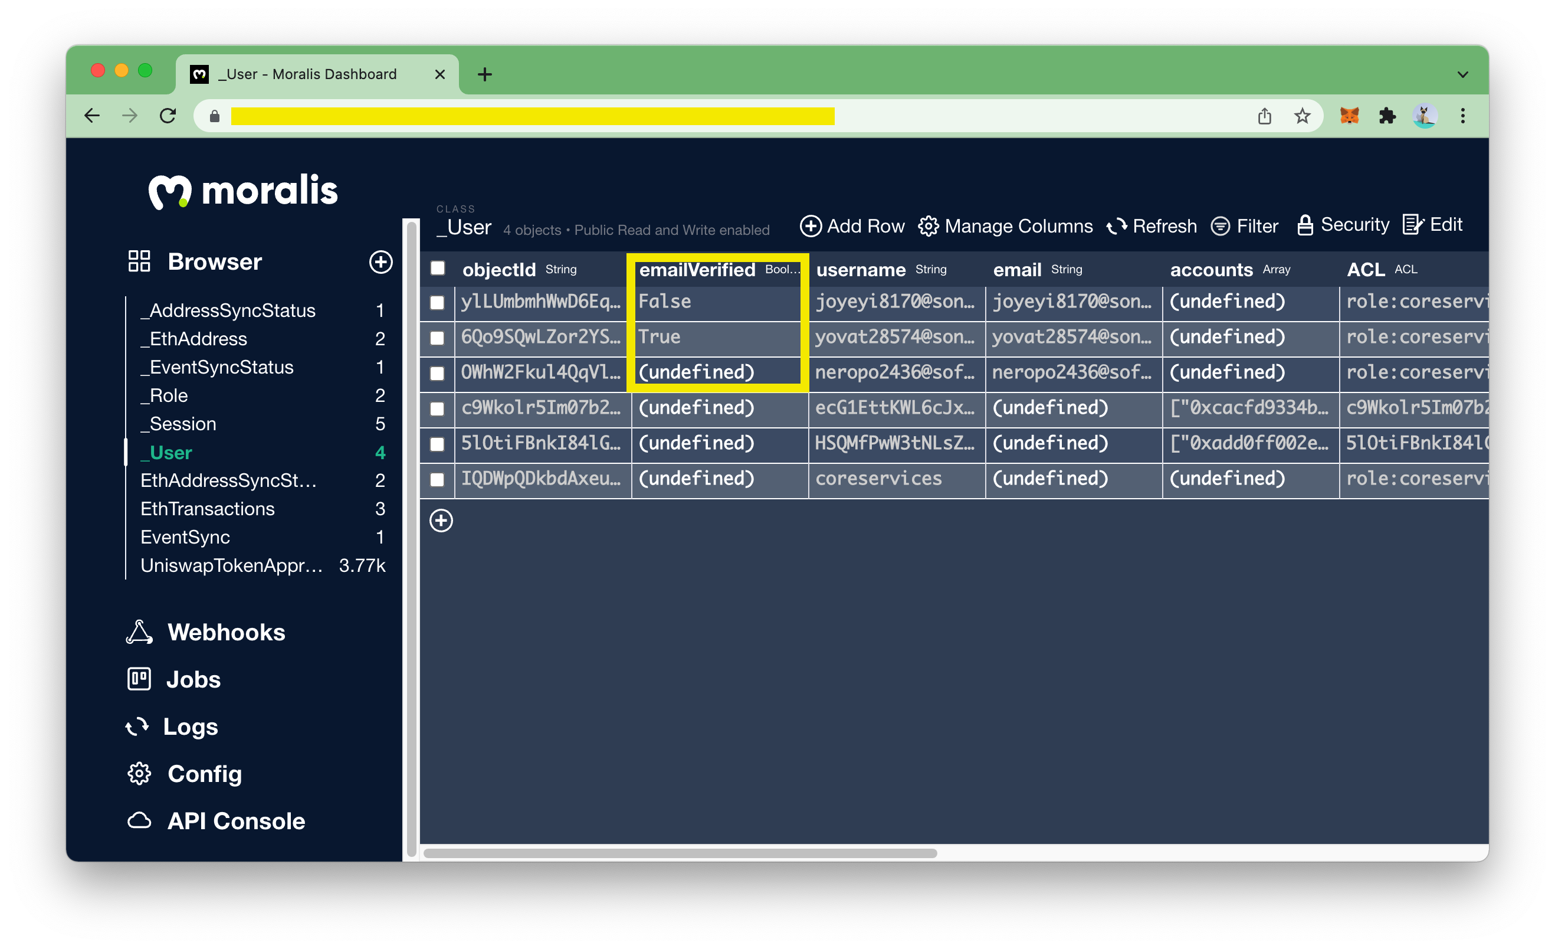
Task: Select row IQDWpQDkbdAxeu checkbox
Action: pyautogui.click(x=437, y=479)
